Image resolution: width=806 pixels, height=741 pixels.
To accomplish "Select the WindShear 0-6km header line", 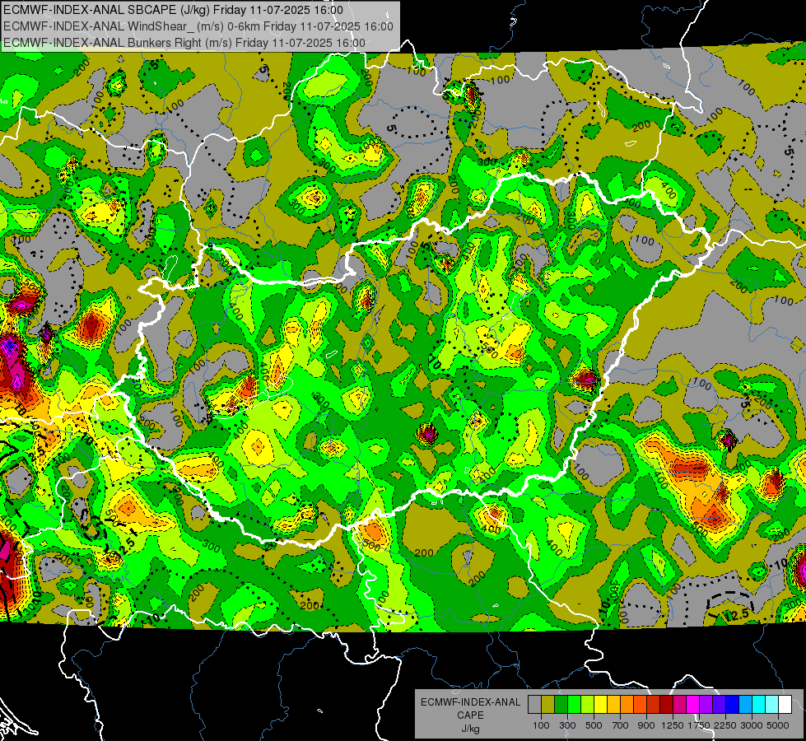I will point(198,26).
